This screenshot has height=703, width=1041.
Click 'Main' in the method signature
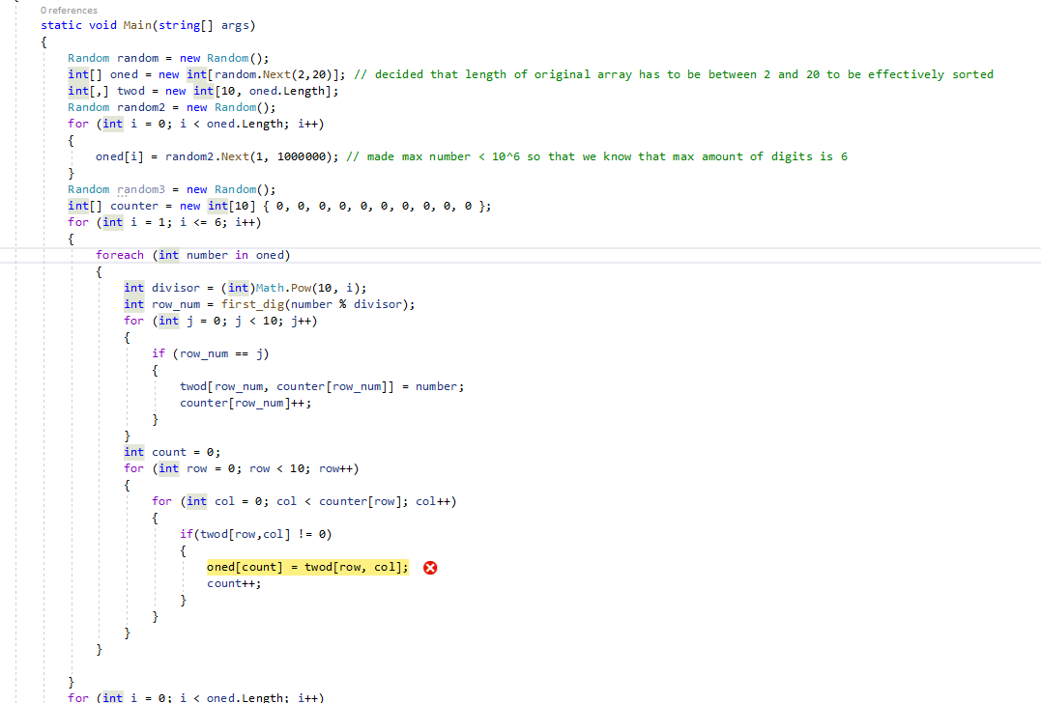coord(137,25)
